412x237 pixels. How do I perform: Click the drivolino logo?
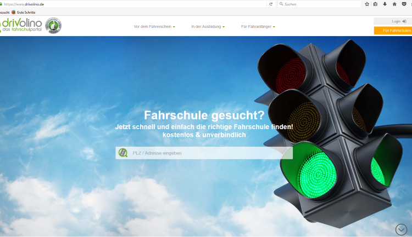tap(21, 25)
